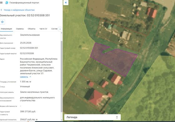This screenshot has width=175, height=122.
Task: Click cadastral quarter value 02:52:010308
Action: click(x=27, y=53)
